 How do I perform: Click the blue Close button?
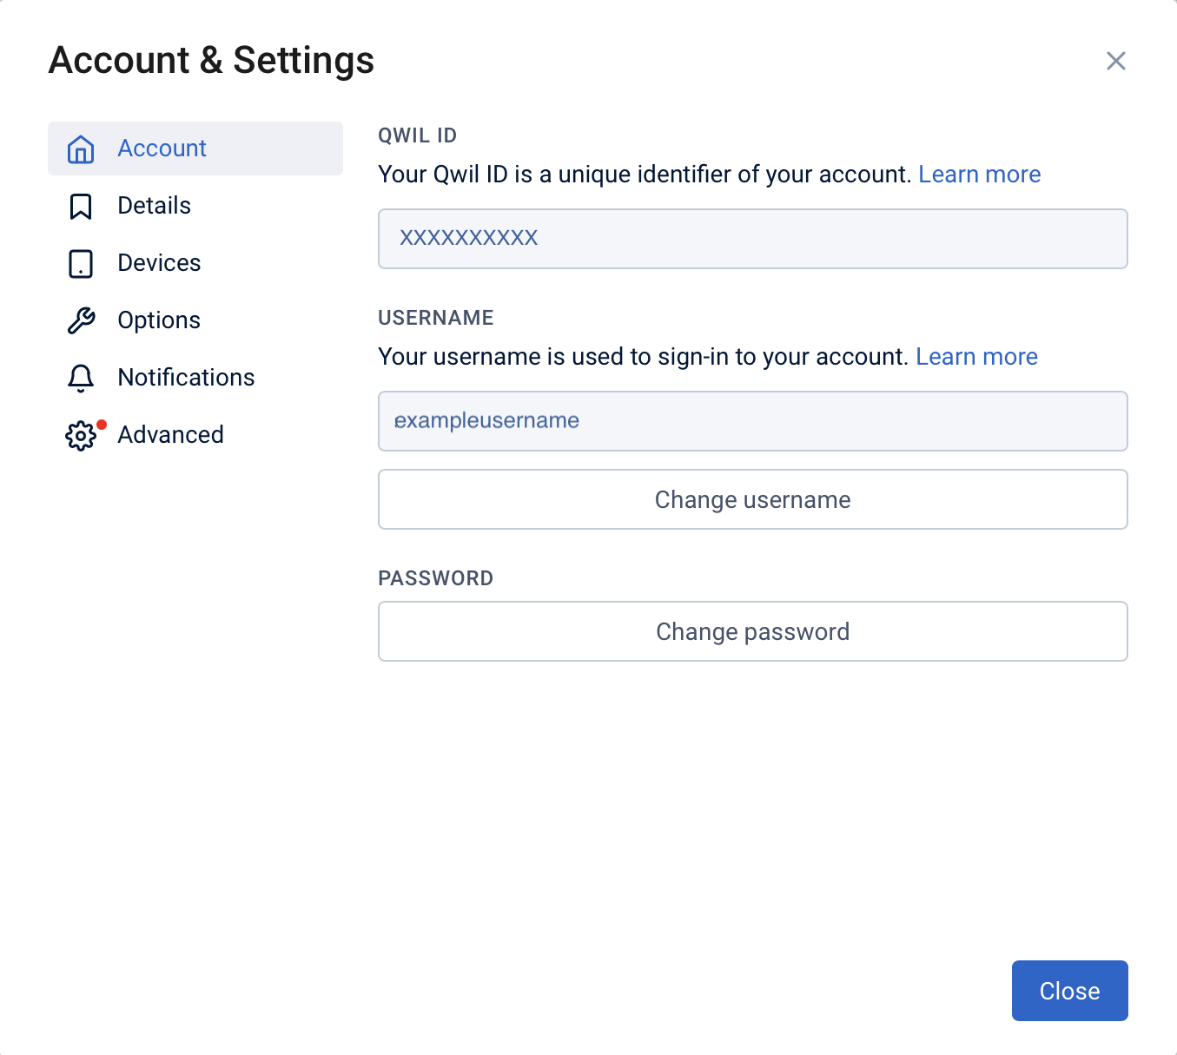tap(1070, 991)
